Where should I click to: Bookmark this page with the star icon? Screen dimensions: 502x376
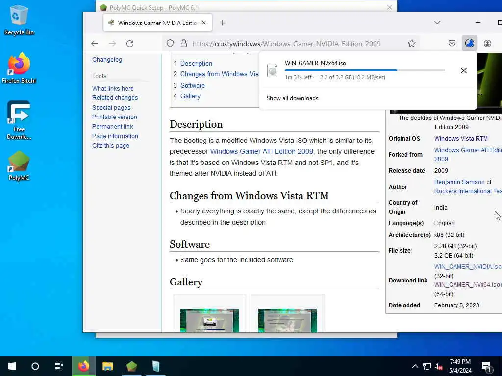412,44
